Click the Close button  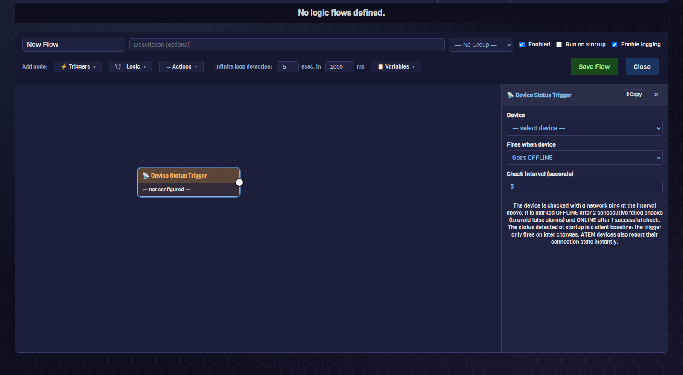(642, 67)
